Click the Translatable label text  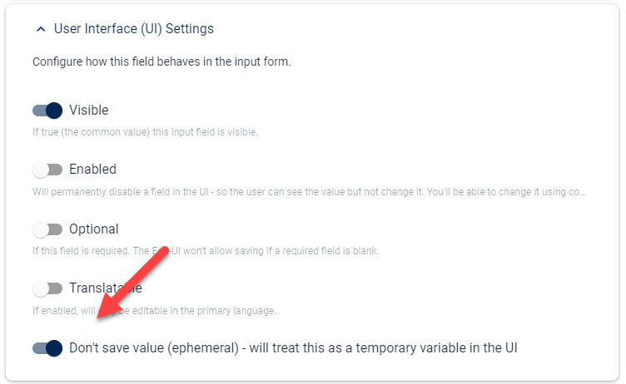[x=106, y=288]
